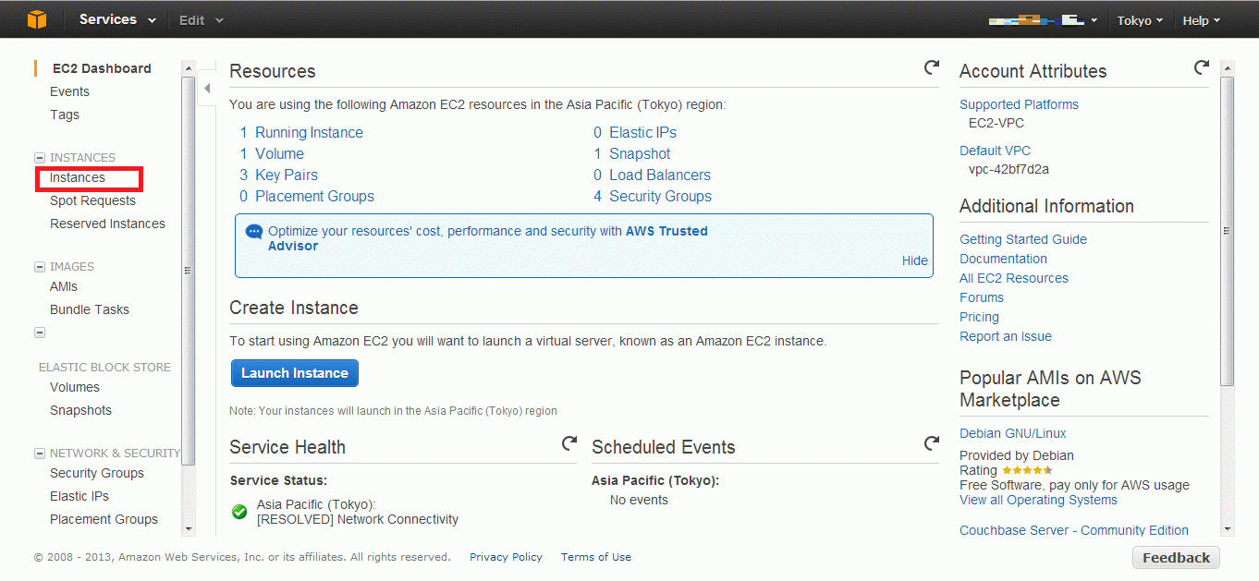Open Security Groups in the sidebar
Image resolution: width=1259 pixels, height=581 pixels.
pos(97,473)
